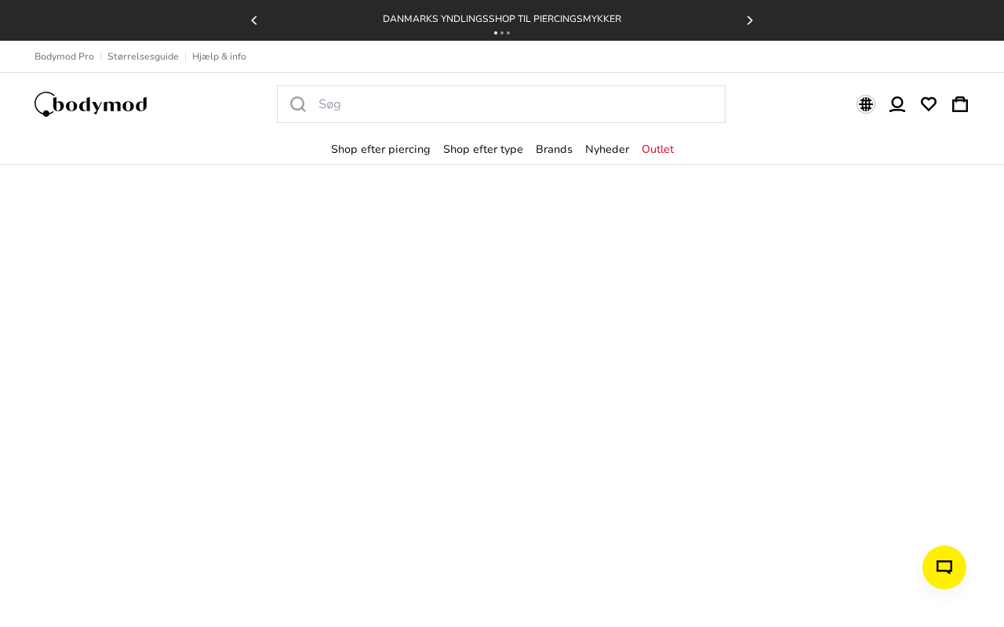Select the red Outlet menu item
Viewport: 1004px width, 627px height.
(x=657, y=149)
